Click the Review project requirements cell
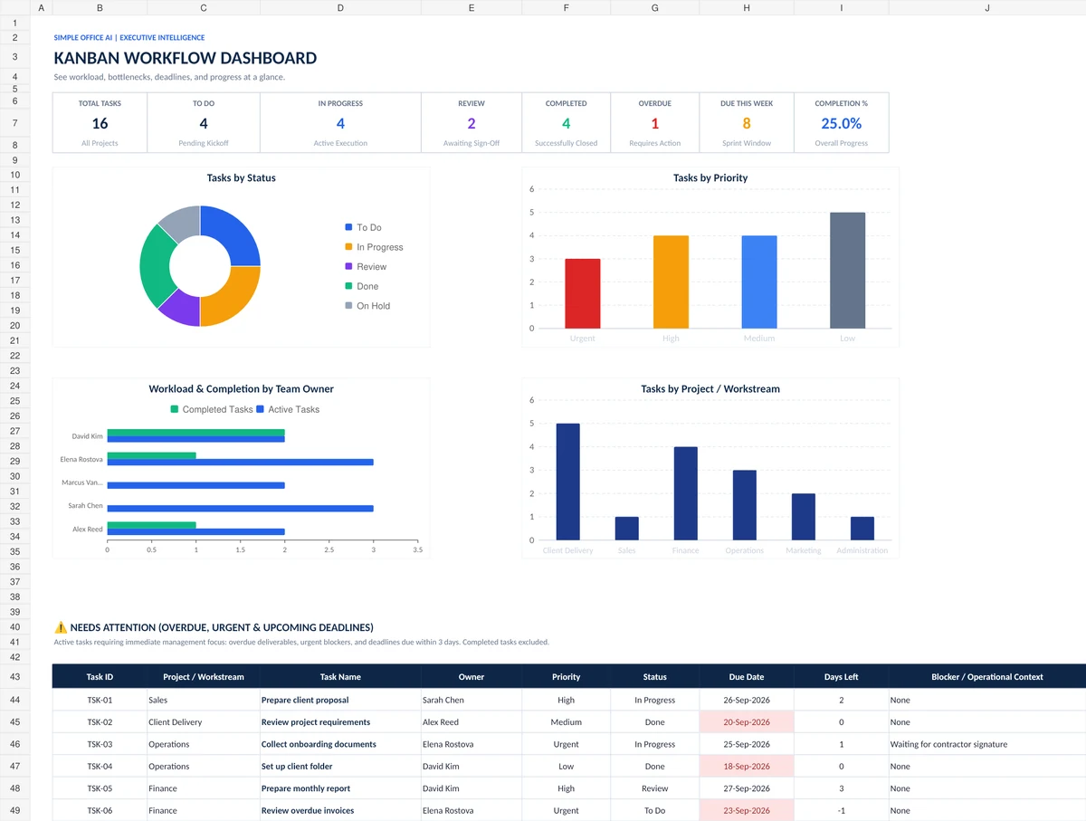This screenshot has width=1086, height=821. (340, 722)
